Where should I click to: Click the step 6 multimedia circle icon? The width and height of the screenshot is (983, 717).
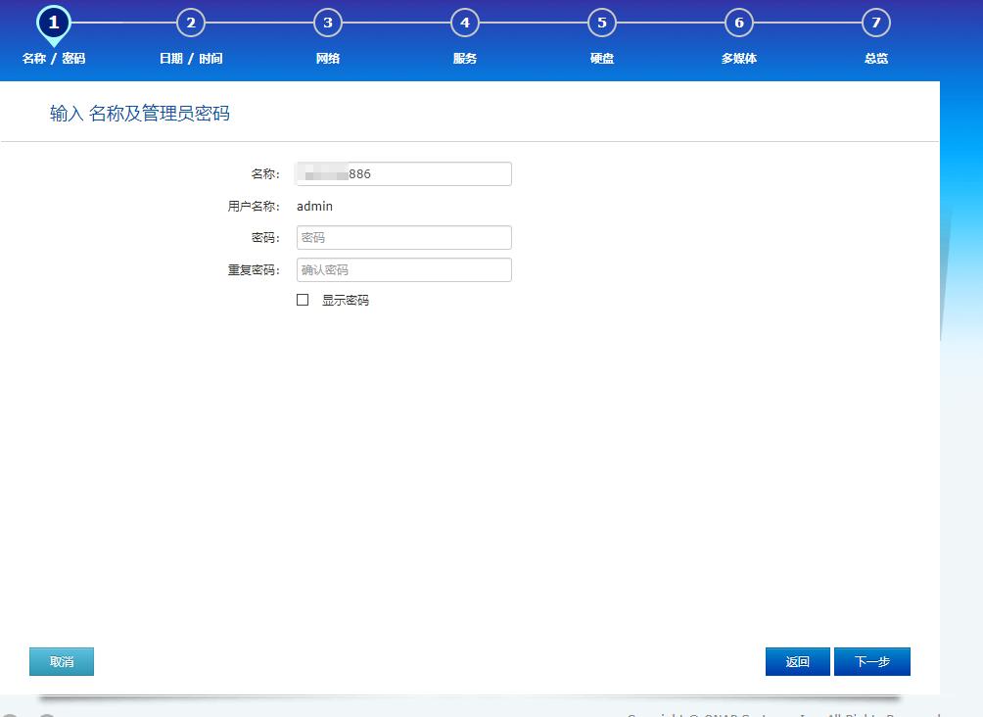738,23
